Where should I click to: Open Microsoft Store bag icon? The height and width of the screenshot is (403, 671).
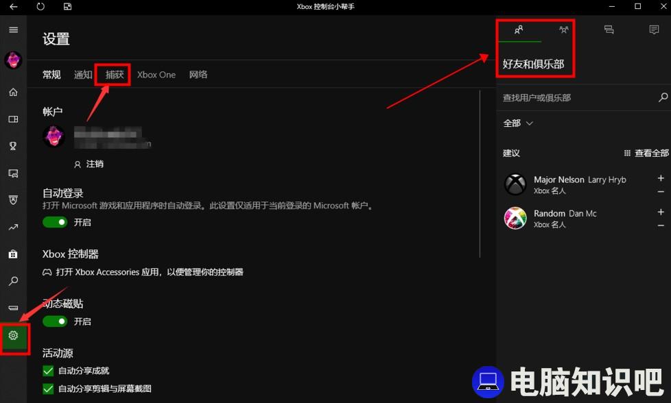pos(13,254)
